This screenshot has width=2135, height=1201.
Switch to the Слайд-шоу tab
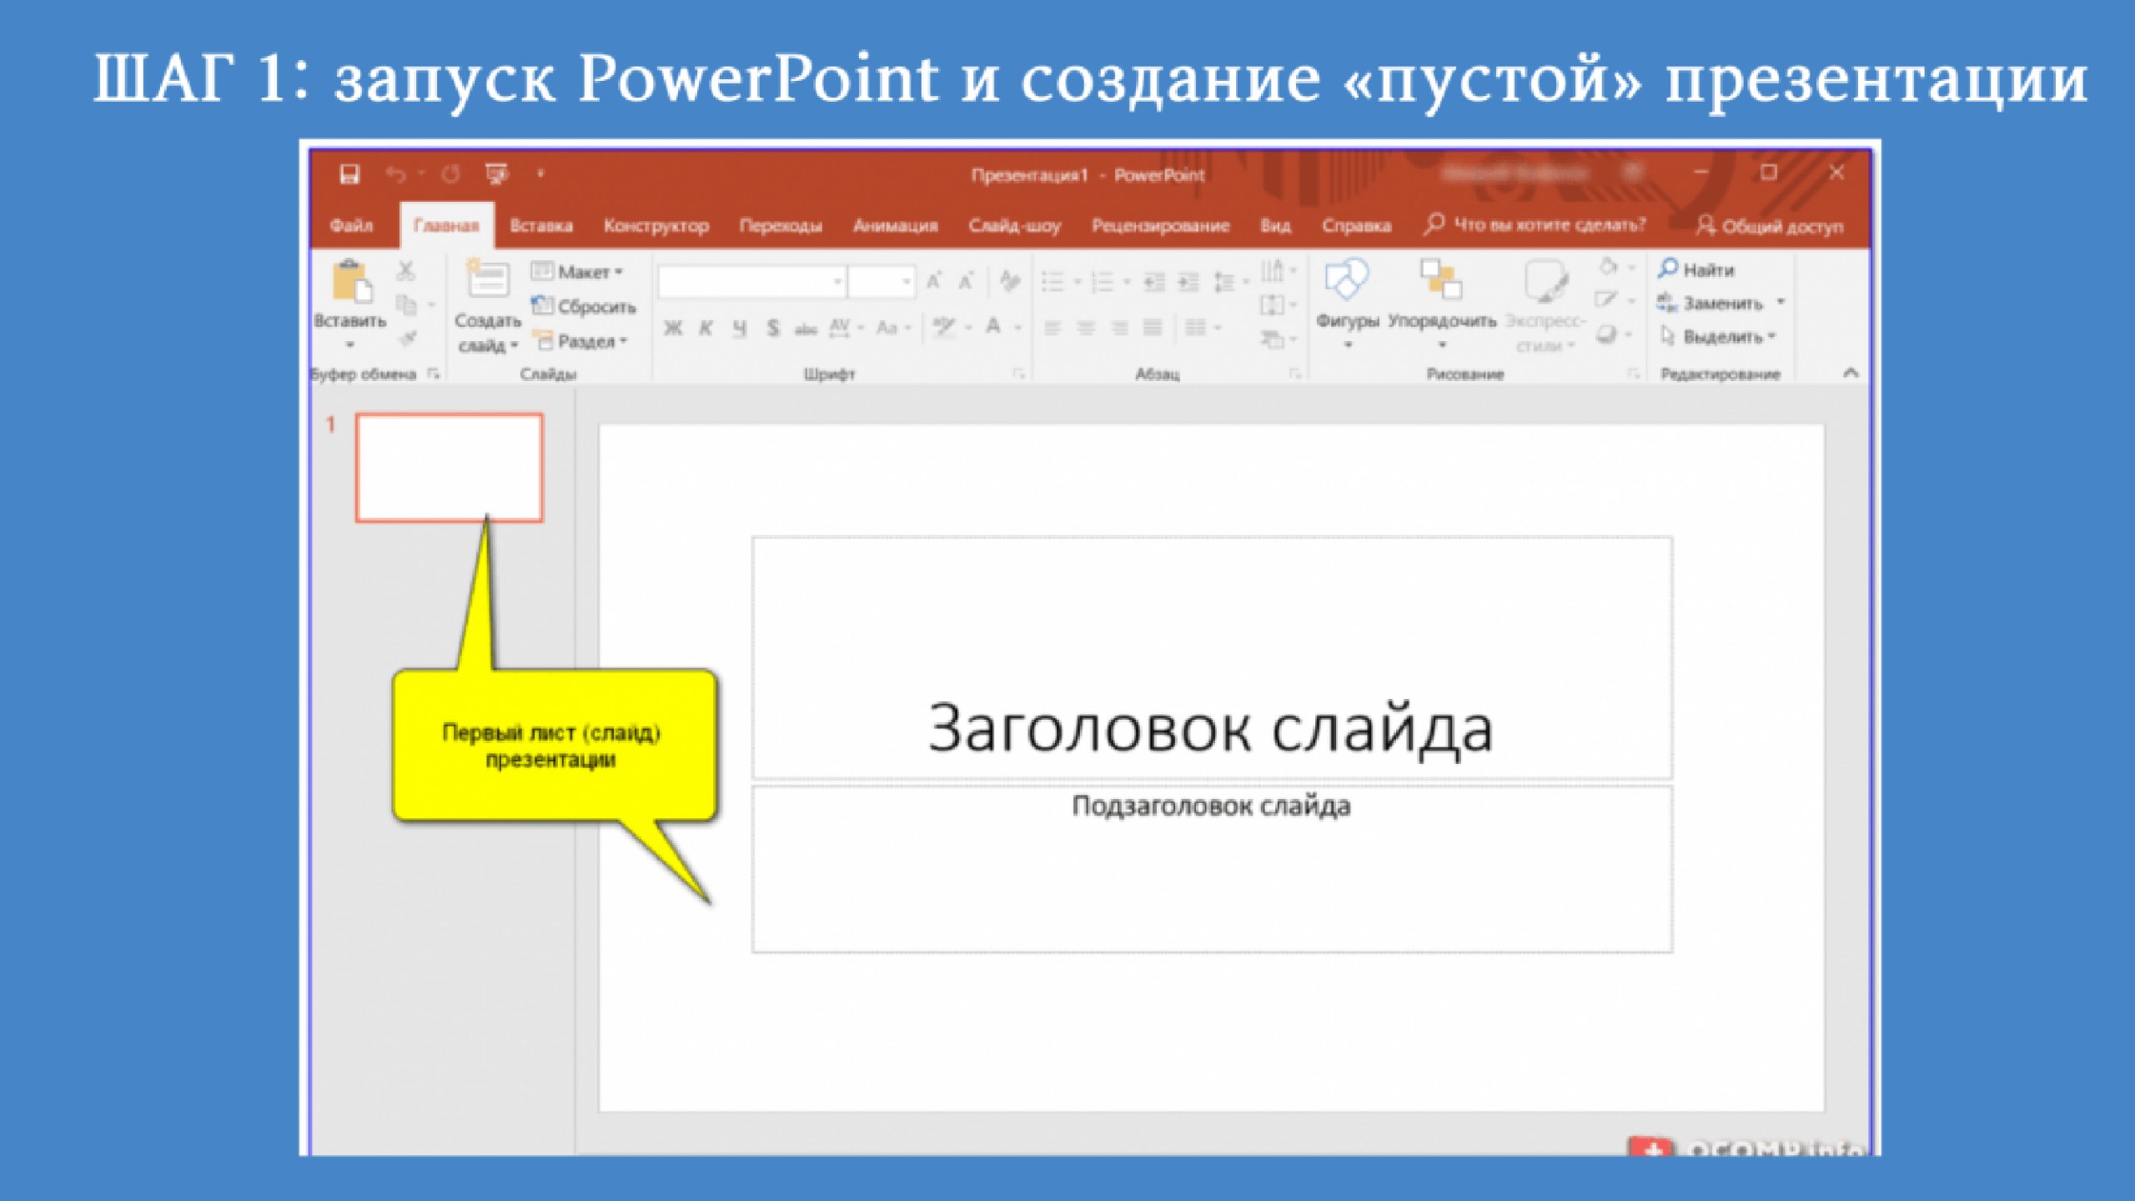tap(1014, 225)
